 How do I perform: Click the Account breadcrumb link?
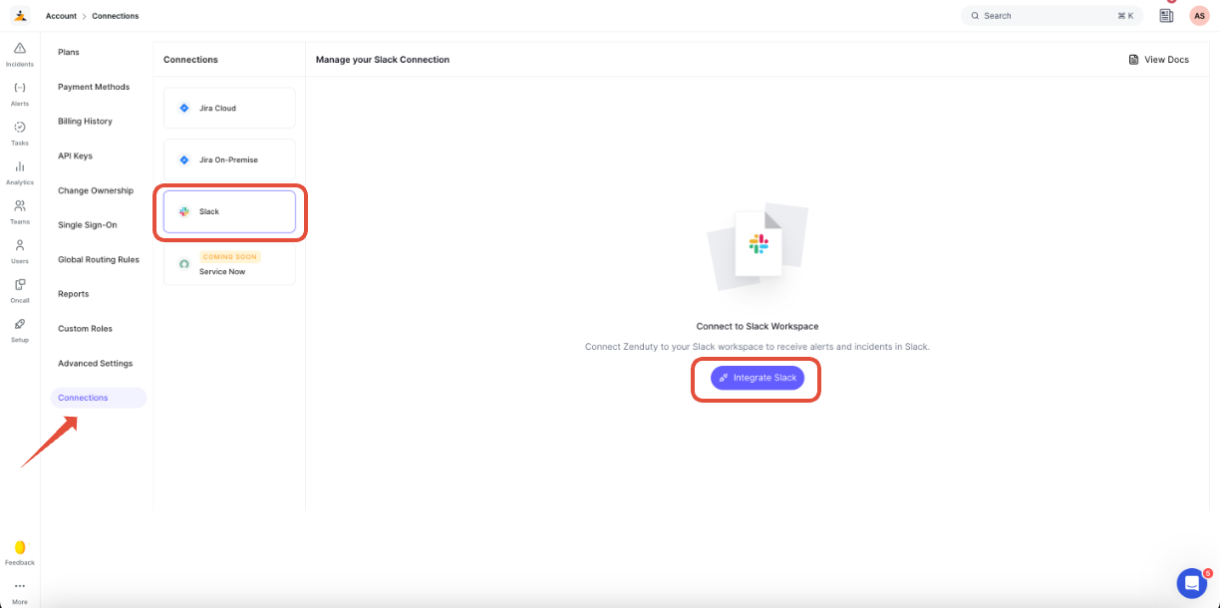[x=61, y=15]
